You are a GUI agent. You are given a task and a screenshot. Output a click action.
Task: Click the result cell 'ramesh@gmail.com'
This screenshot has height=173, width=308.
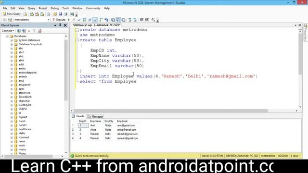pyautogui.click(x=128, y=138)
